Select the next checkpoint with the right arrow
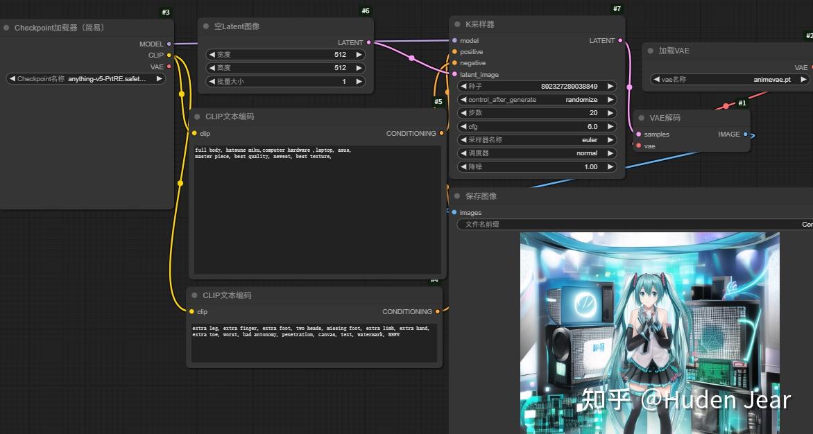The height and width of the screenshot is (434, 813). pos(159,79)
